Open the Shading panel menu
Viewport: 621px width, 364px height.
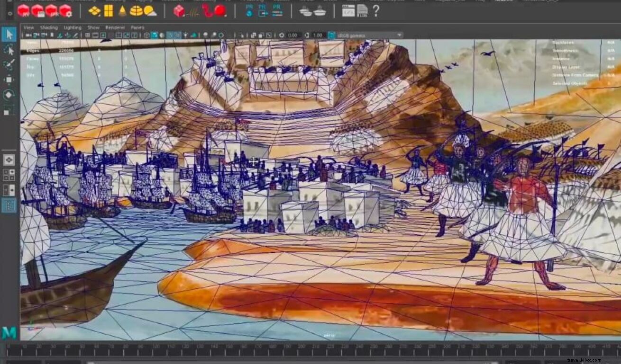click(x=49, y=27)
